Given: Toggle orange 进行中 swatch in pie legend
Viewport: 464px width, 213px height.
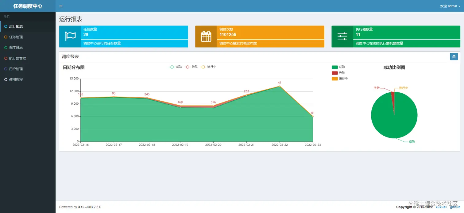Looking at the screenshot, I should (x=334, y=79).
